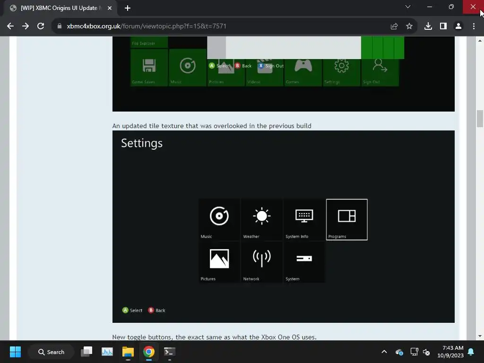
Task: Show hidden system tray icons
Action: coord(384,352)
